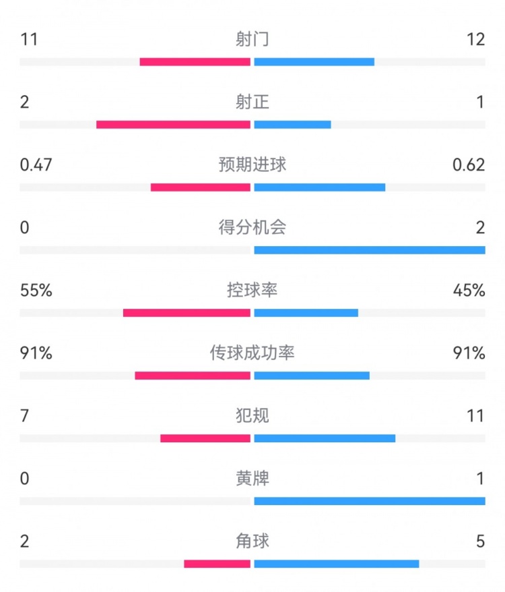Viewport: 505px width, 592px height.
Task: Click the blue 得分机会 bar
Action: (x=370, y=250)
